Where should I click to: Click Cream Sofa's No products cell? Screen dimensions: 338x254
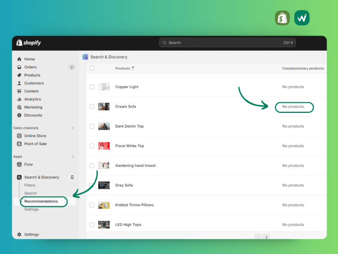(x=293, y=106)
